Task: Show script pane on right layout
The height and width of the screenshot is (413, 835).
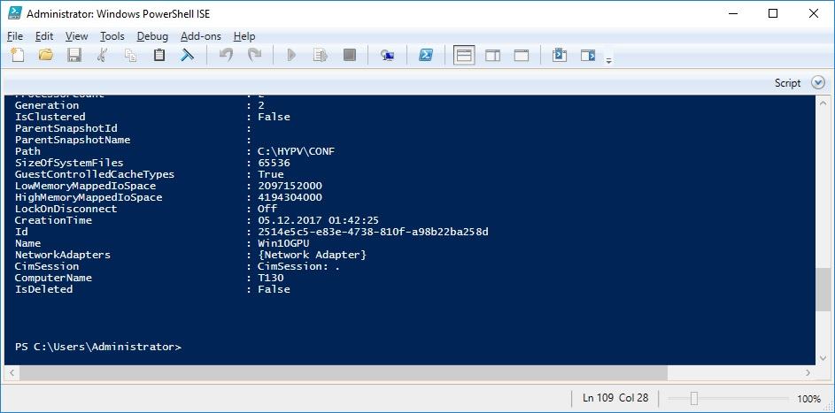Action: [x=492, y=56]
